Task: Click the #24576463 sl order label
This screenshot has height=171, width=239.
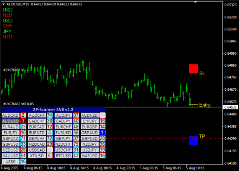Action: tap(13, 70)
